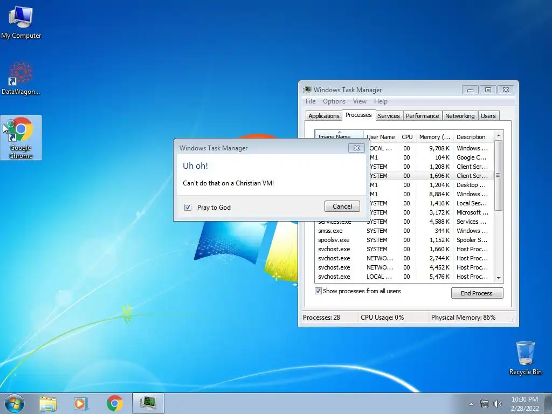Screen dimensions: 552x414
Task: Click the Task Manager title bar icon
Action: coord(307,90)
